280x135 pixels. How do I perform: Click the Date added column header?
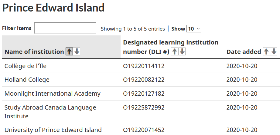click(244, 52)
